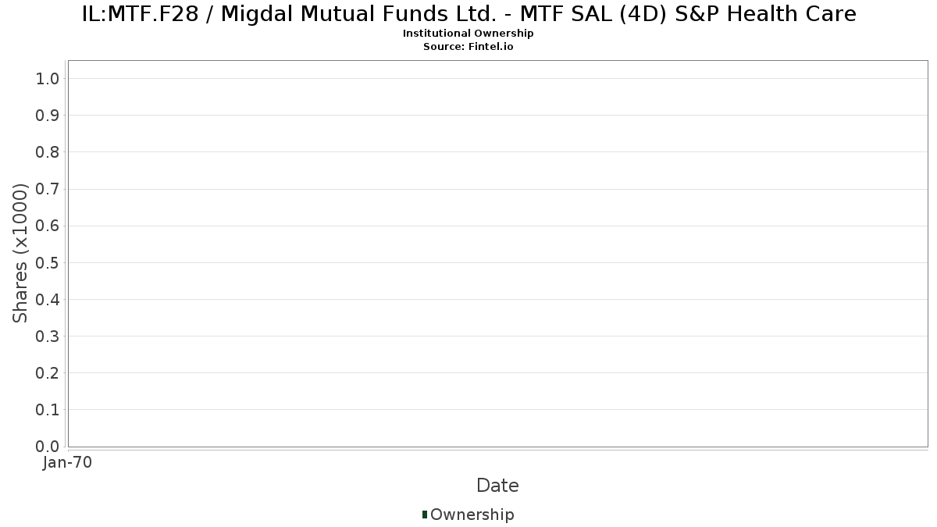Select the 0.4 y-axis tick label
The width and height of the screenshot is (937, 527).
pyautogui.click(x=48, y=299)
